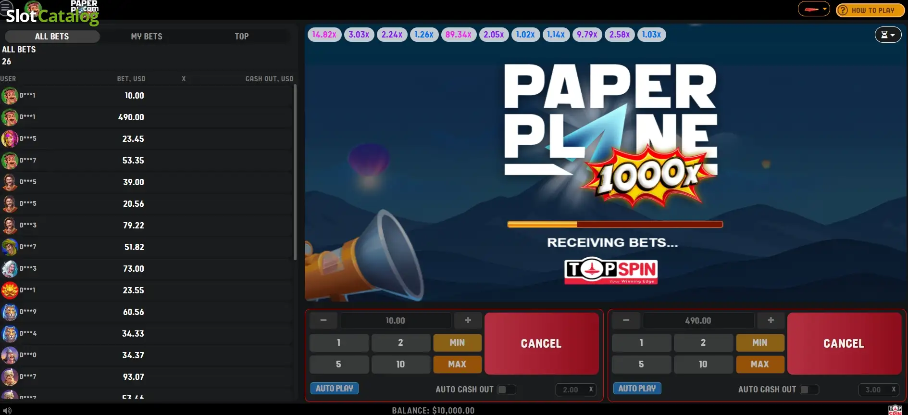The image size is (908, 415).
Task: Decrease the 490.00 bet with minus
Action: tap(626, 320)
